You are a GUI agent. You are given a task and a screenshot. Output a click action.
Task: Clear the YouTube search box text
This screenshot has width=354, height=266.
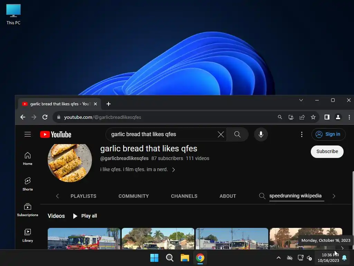tap(221, 134)
